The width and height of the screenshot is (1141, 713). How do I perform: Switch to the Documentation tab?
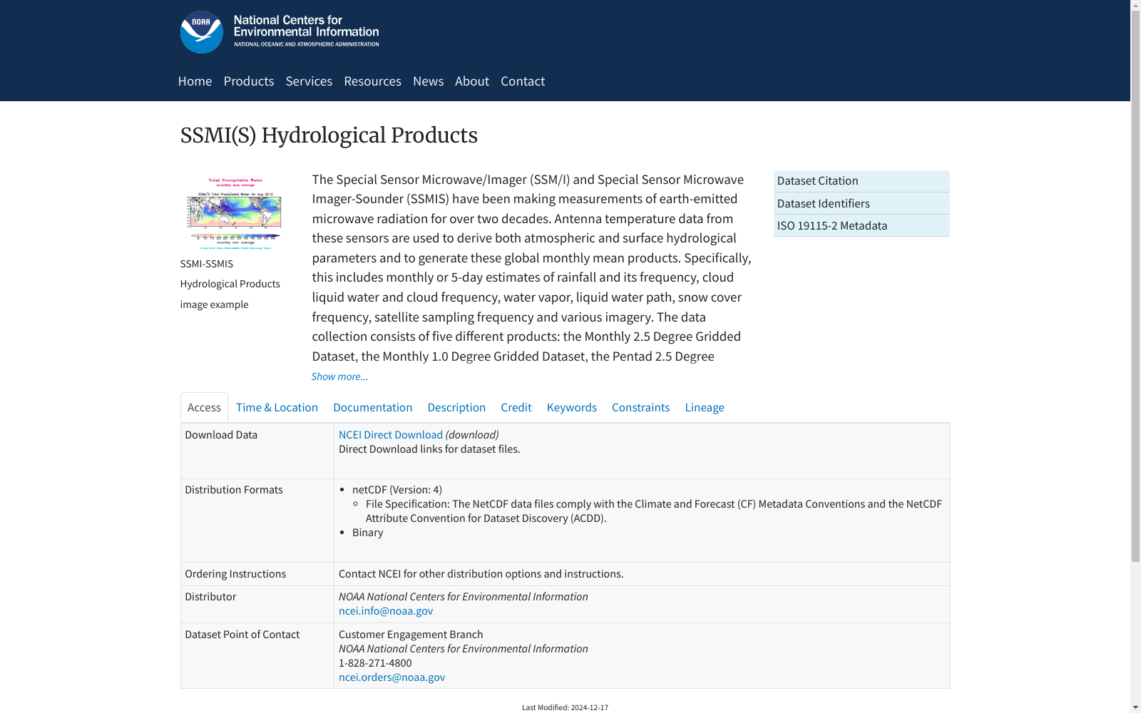pyautogui.click(x=372, y=407)
